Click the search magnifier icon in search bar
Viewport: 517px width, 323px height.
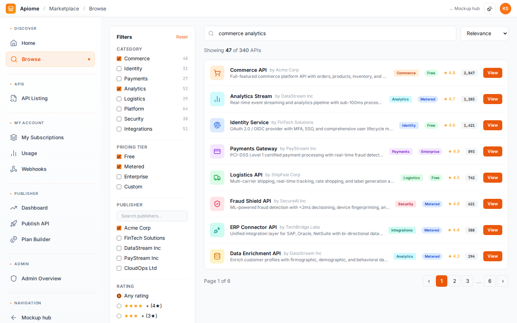(x=211, y=33)
